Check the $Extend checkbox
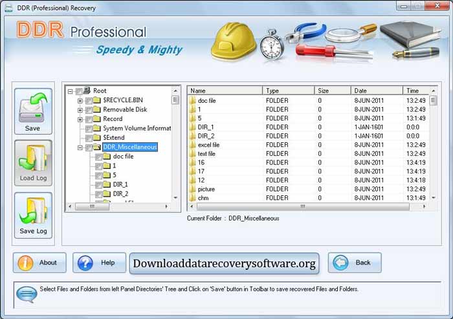 coord(89,138)
